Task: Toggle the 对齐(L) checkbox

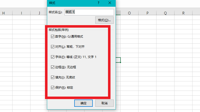Action: coord(52,47)
